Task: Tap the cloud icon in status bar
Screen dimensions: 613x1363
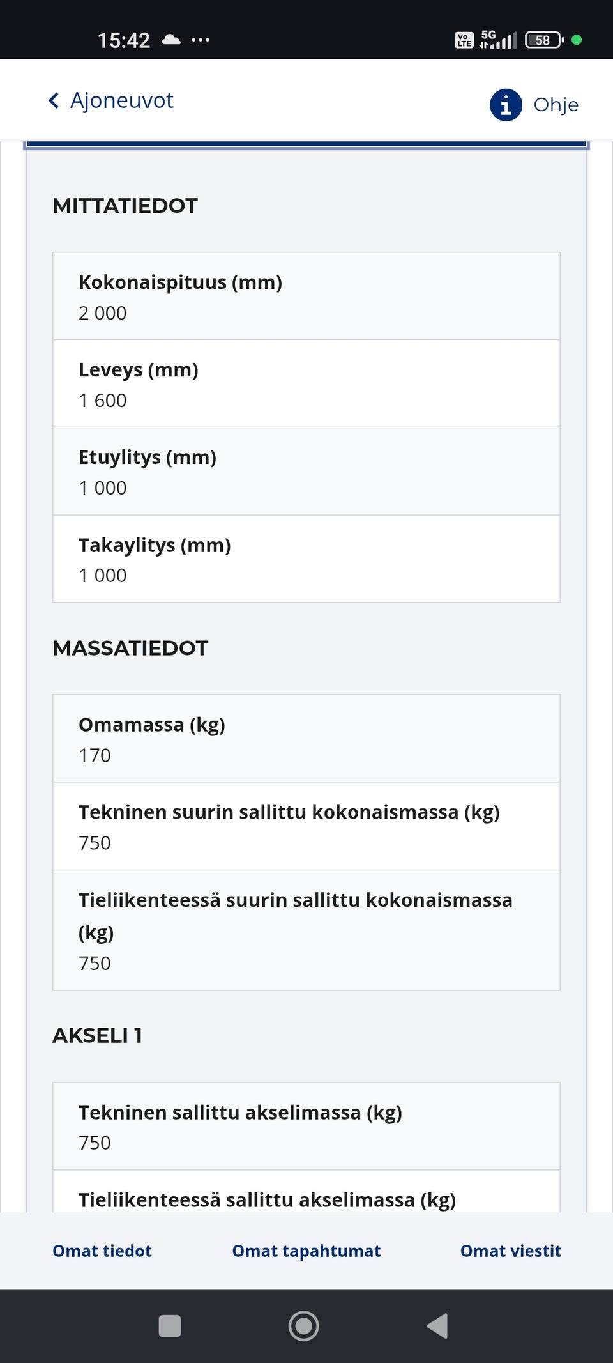Action: coord(171,40)
